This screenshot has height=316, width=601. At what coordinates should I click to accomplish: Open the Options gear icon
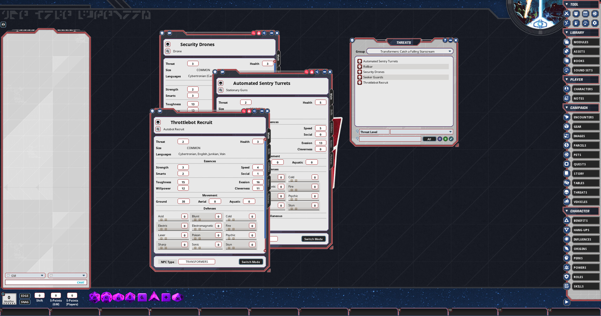595,23
